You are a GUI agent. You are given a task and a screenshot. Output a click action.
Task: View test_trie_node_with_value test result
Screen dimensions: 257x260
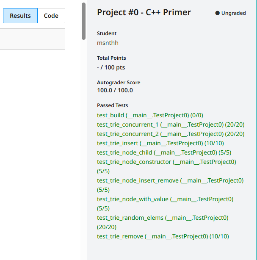pyautogui.click(x=165, y=199)
